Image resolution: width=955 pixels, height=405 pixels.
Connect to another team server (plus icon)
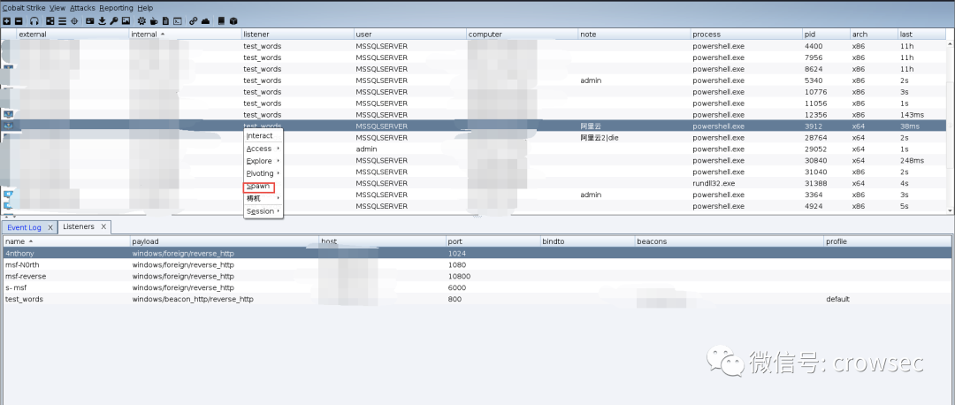(7, 20)
